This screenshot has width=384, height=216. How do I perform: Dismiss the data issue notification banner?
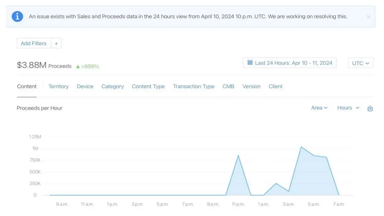pyautogui.click(x=368, y=17)
